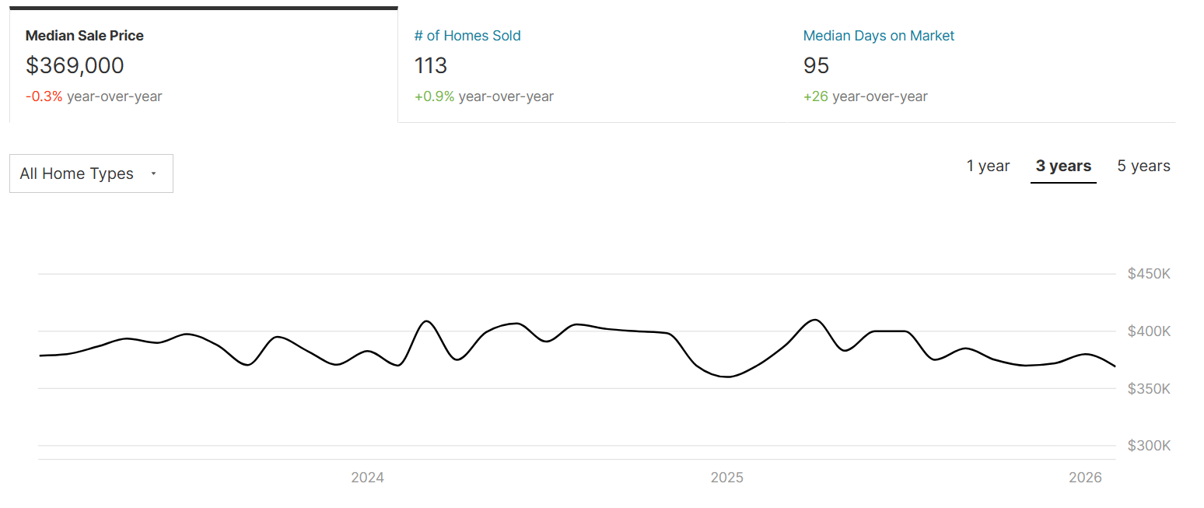Click the 113 homes sold figure
Screen dimensions: 1204x508
[x=431, y=65]
